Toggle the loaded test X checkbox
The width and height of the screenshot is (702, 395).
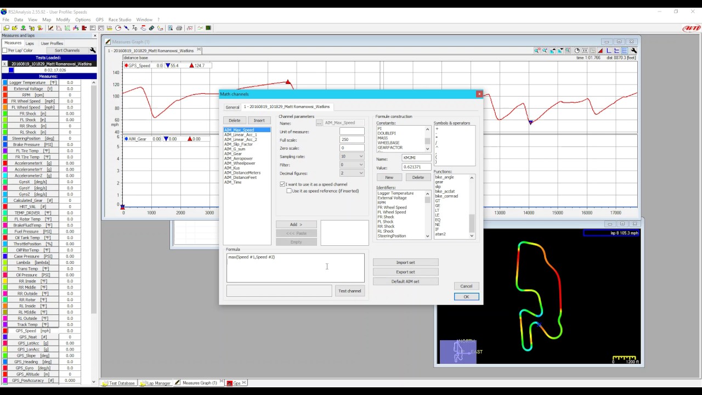[x=4, y=64]
